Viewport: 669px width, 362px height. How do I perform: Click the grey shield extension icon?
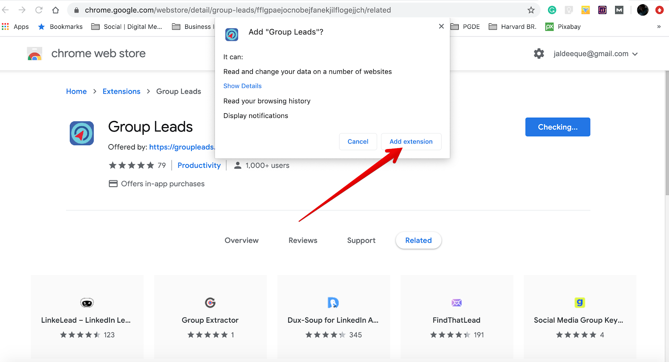coord(569,10)
